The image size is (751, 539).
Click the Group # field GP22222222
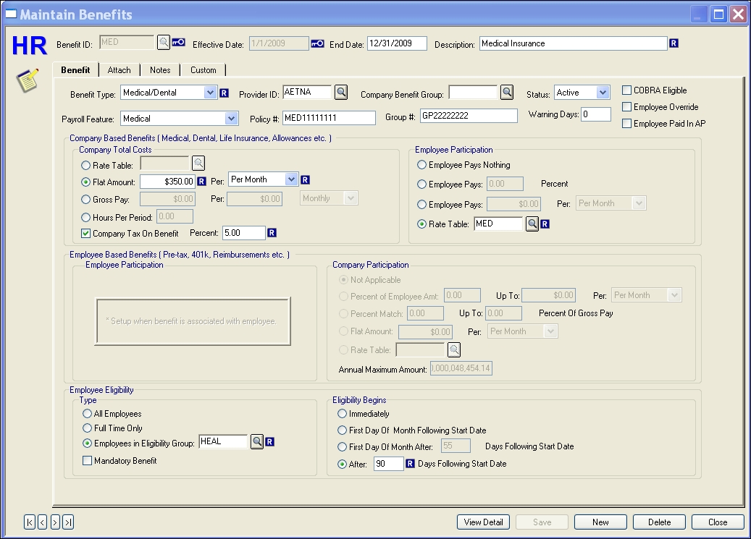point(469,116)
